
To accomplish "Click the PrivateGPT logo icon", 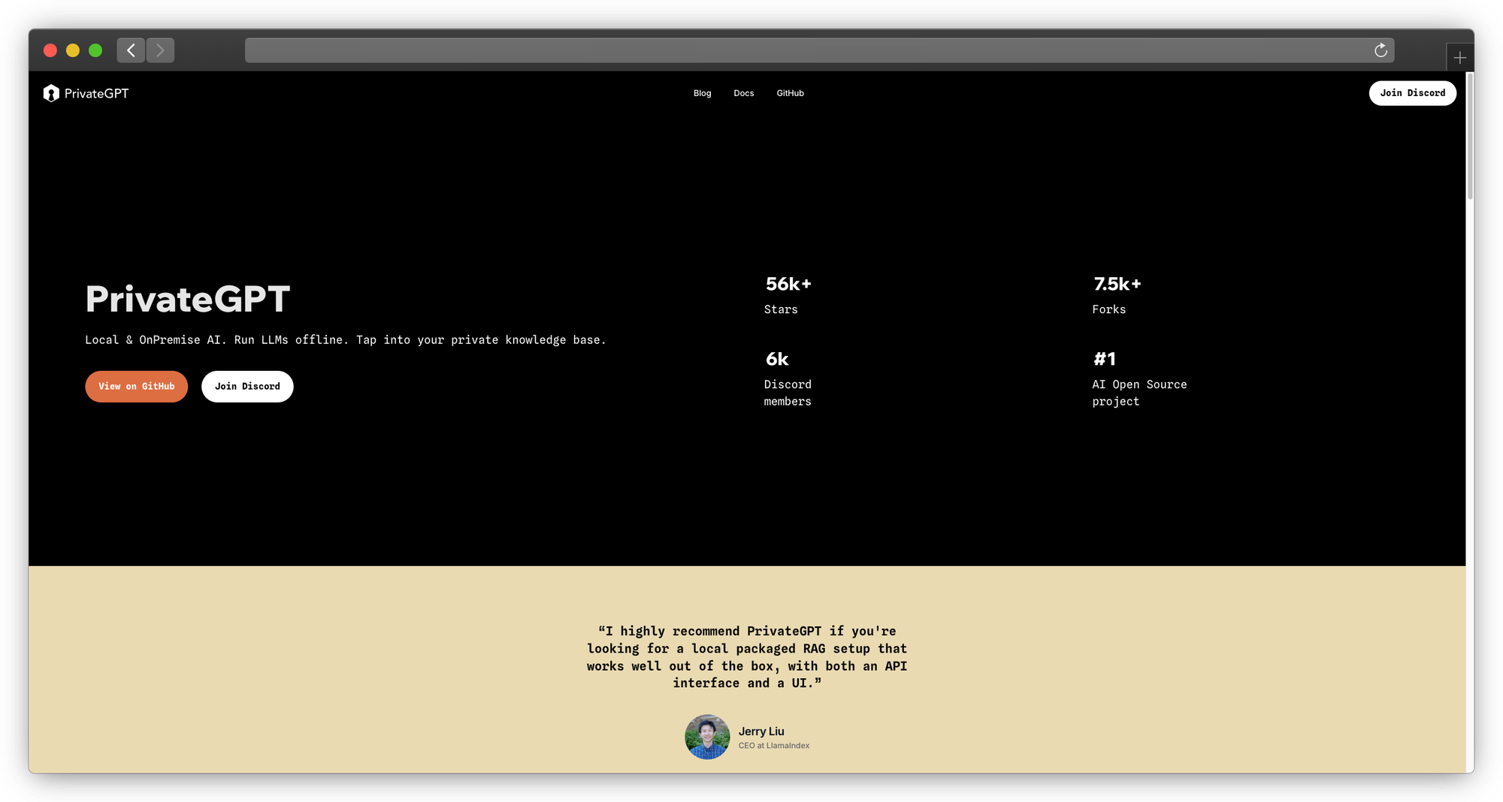I will [51, 93].
